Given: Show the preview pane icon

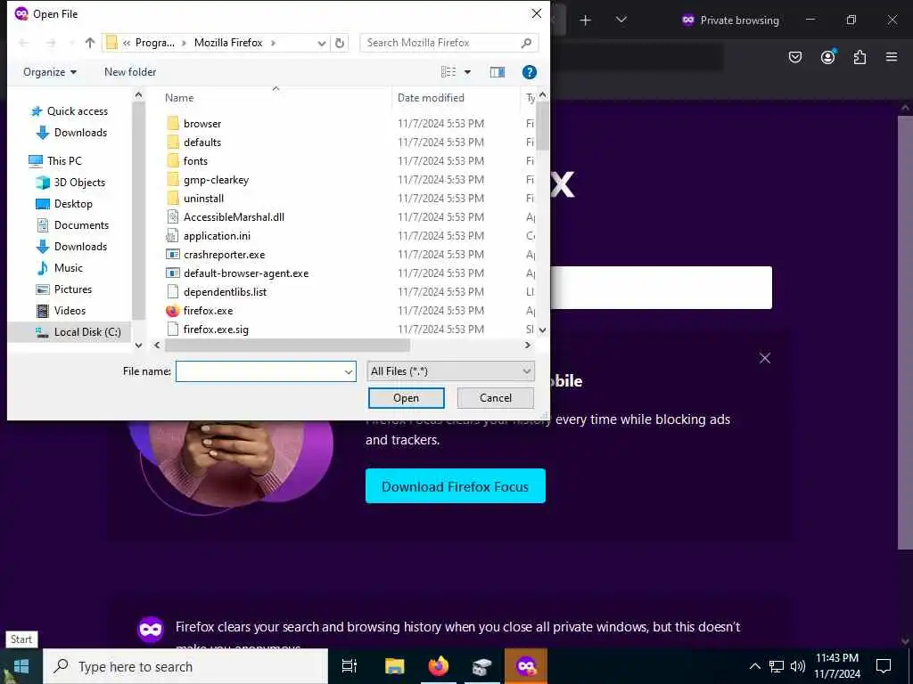Looking at the screenshot, I should tap(498, 72).
